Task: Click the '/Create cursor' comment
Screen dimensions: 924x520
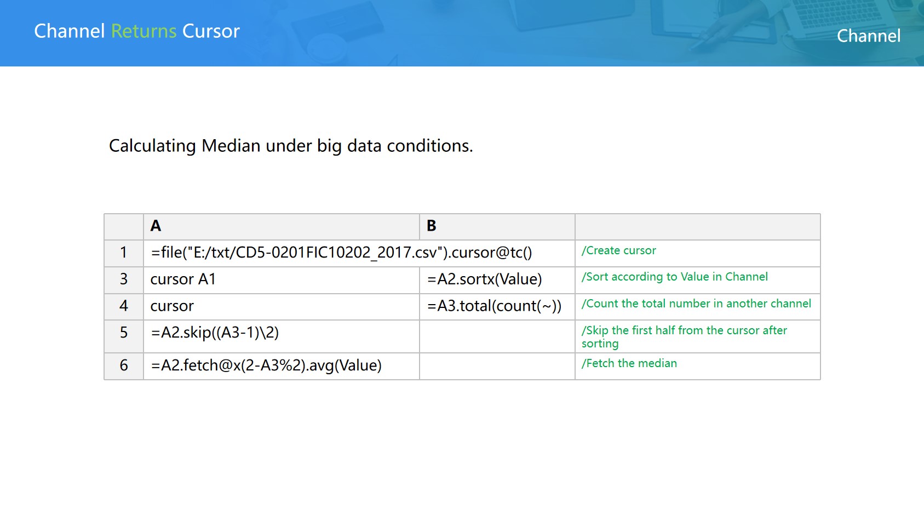Action: click(619, 251)
